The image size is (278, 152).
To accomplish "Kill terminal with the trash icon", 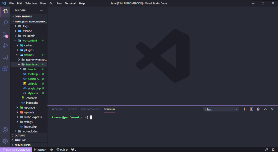I will coord(258,109).
